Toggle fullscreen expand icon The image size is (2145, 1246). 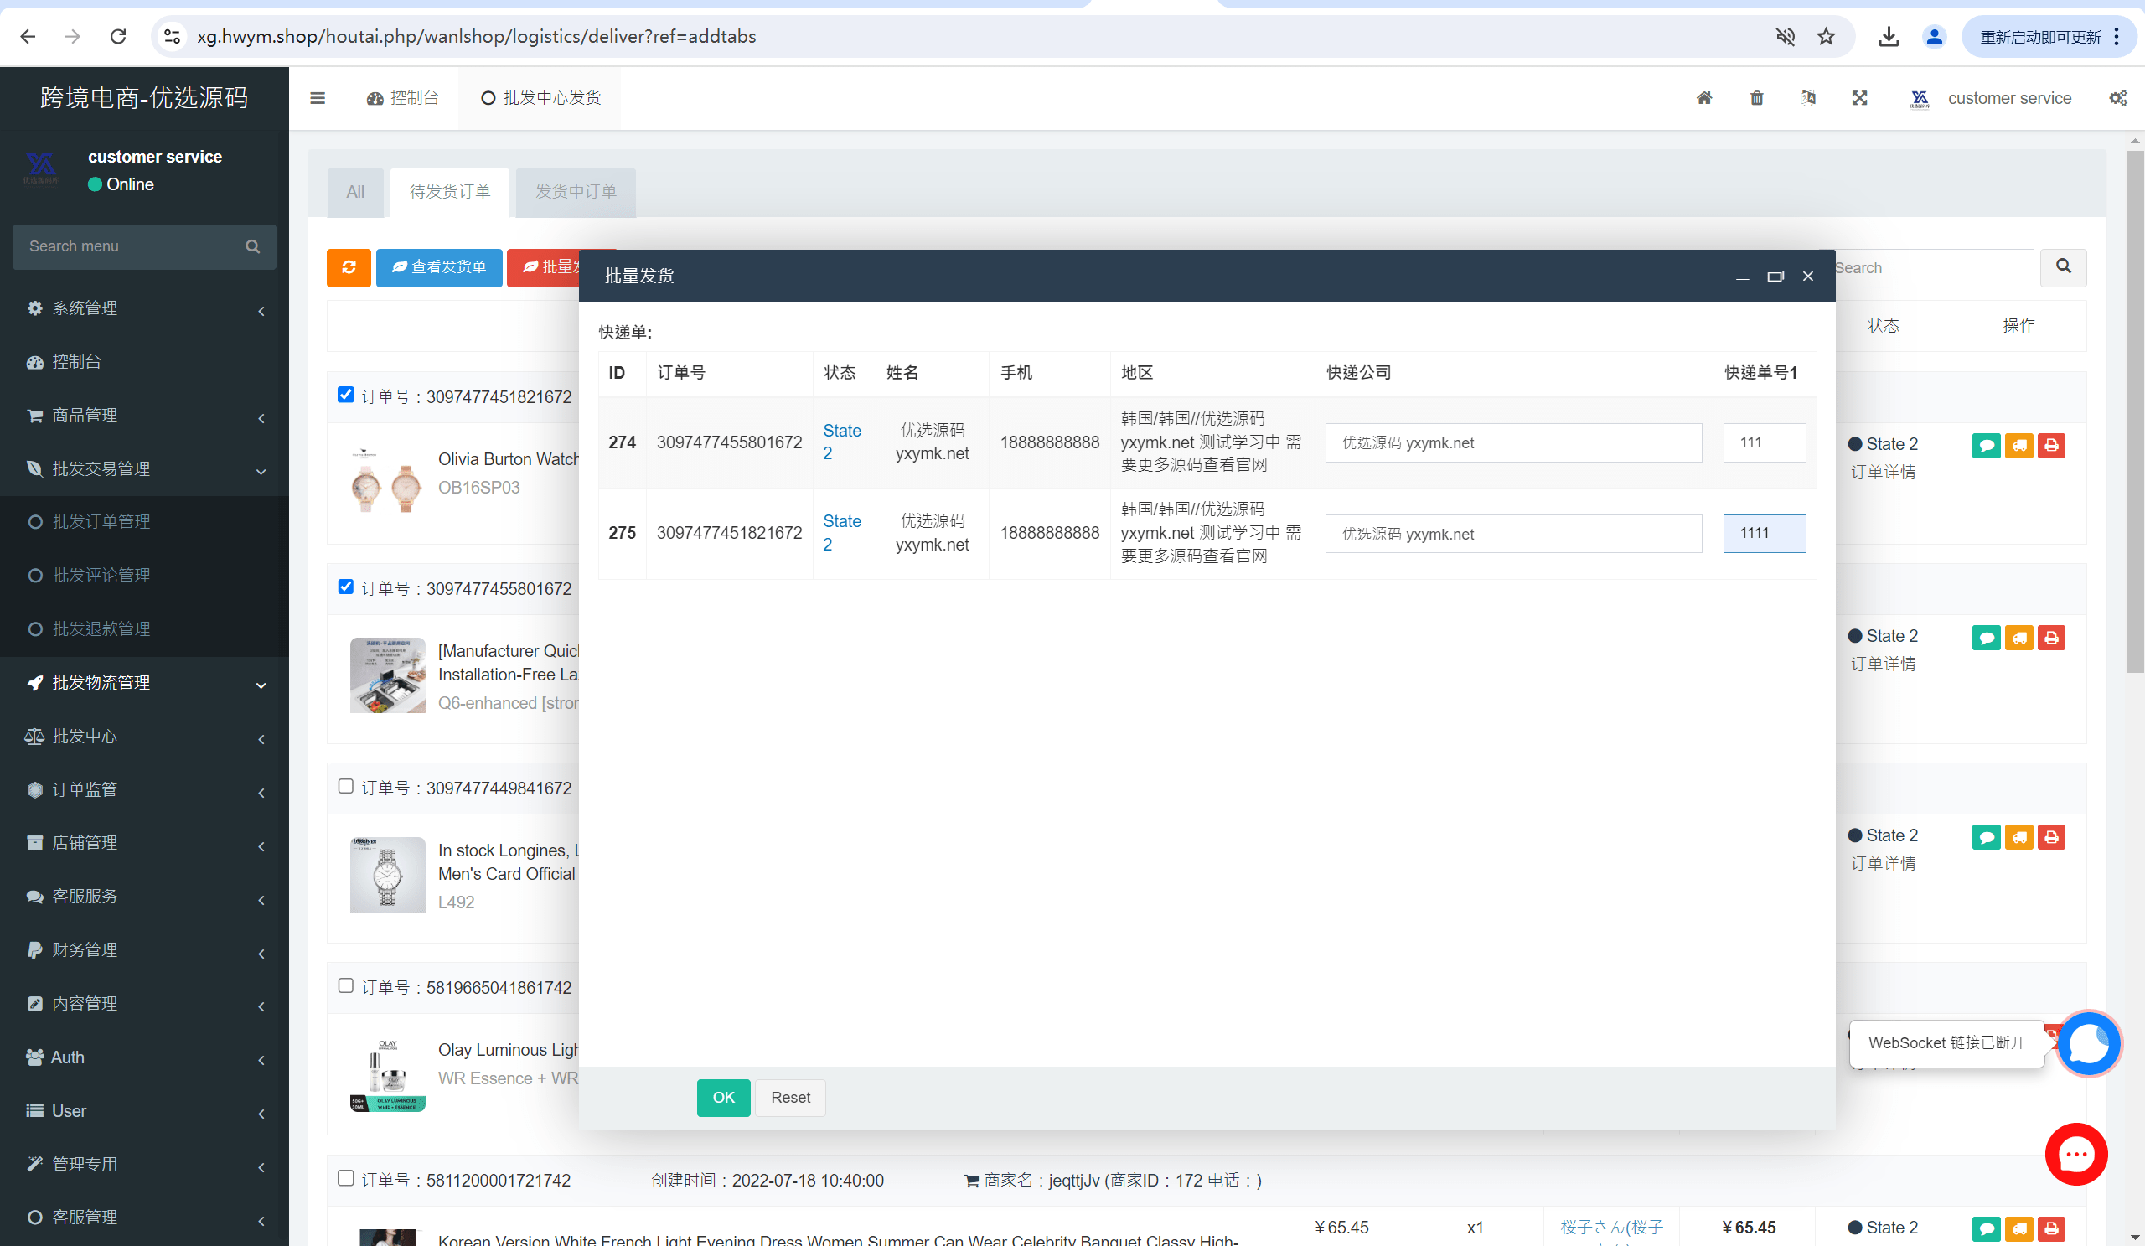1860,98
